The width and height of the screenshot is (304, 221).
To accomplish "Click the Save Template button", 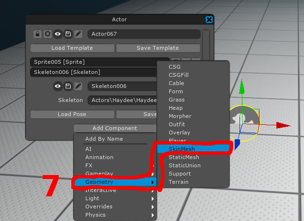I will coord(158,48).
